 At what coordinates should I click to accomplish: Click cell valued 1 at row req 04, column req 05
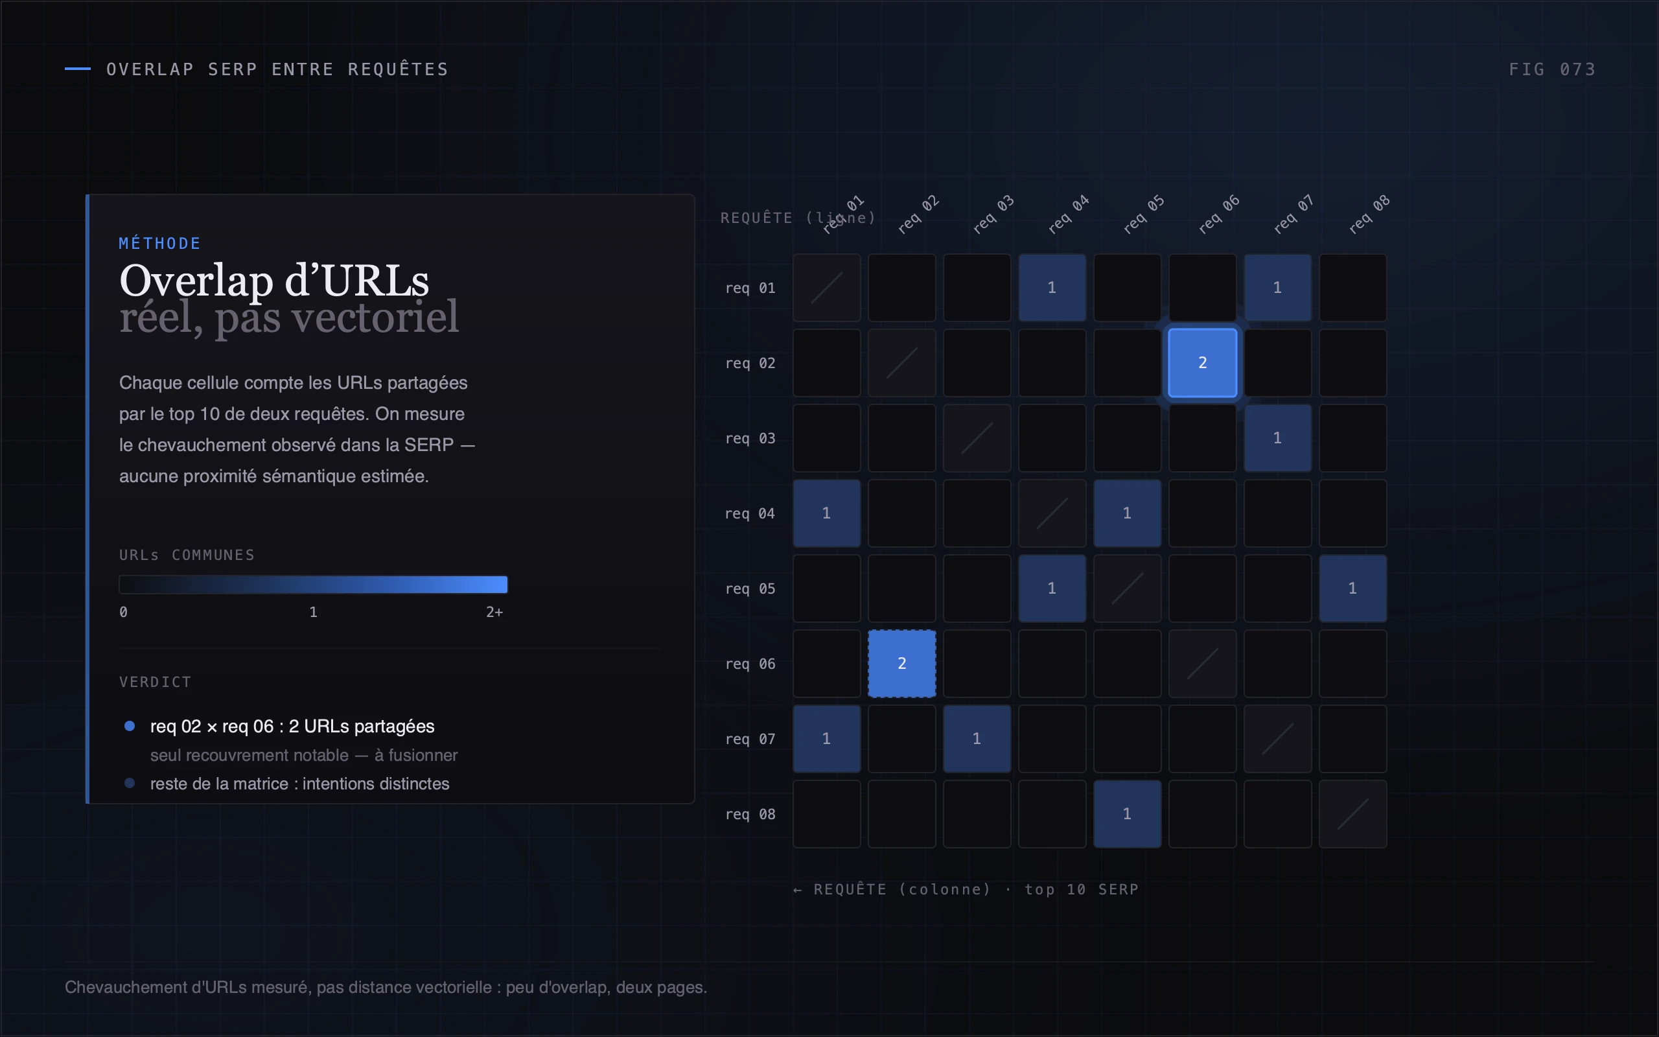point(1127,513)
